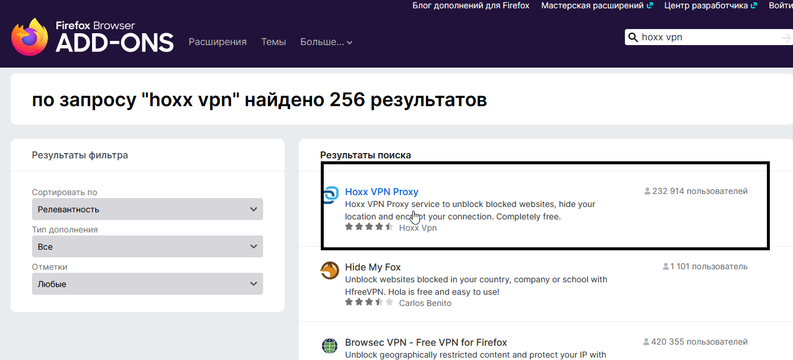Viewport: 793px width, 360px height.
Task: Switch to the Темы section
Action: [x=273, y=42]
